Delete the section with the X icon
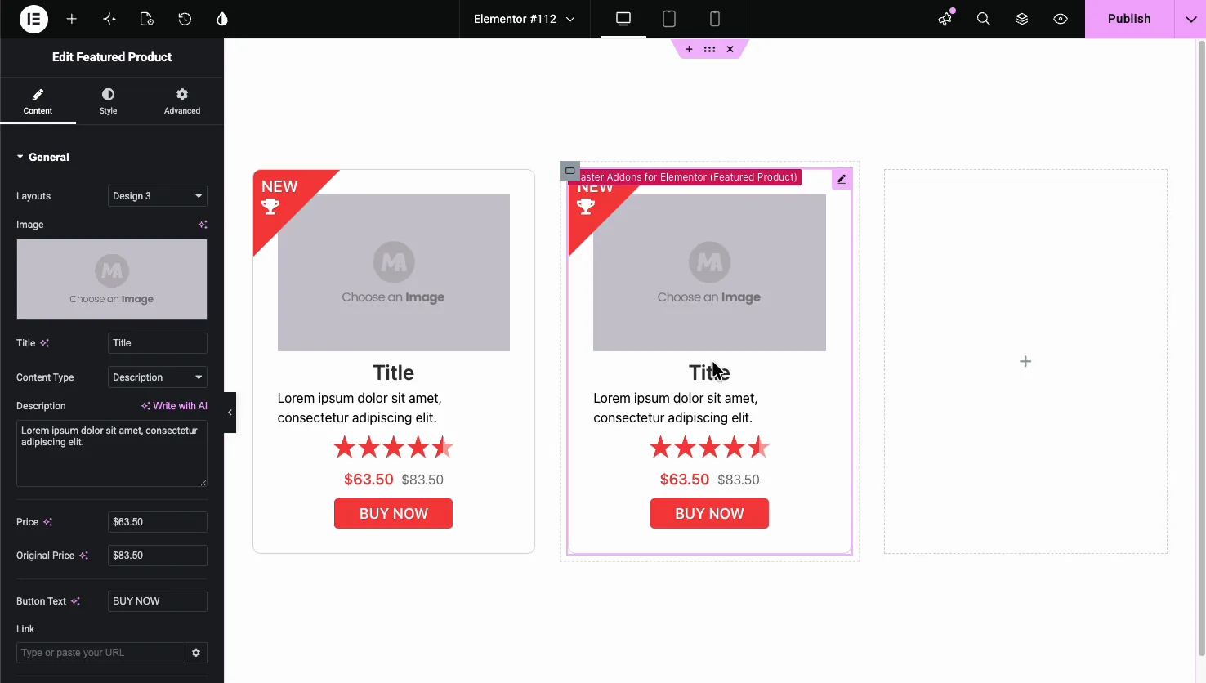The image size is (1206, 683). click(x=730, y=49)
